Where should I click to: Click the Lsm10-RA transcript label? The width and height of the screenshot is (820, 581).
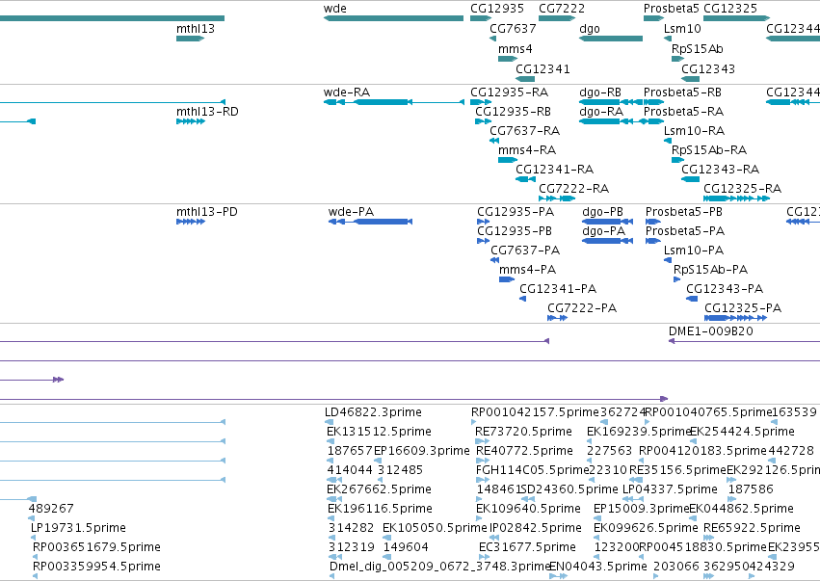694,131
